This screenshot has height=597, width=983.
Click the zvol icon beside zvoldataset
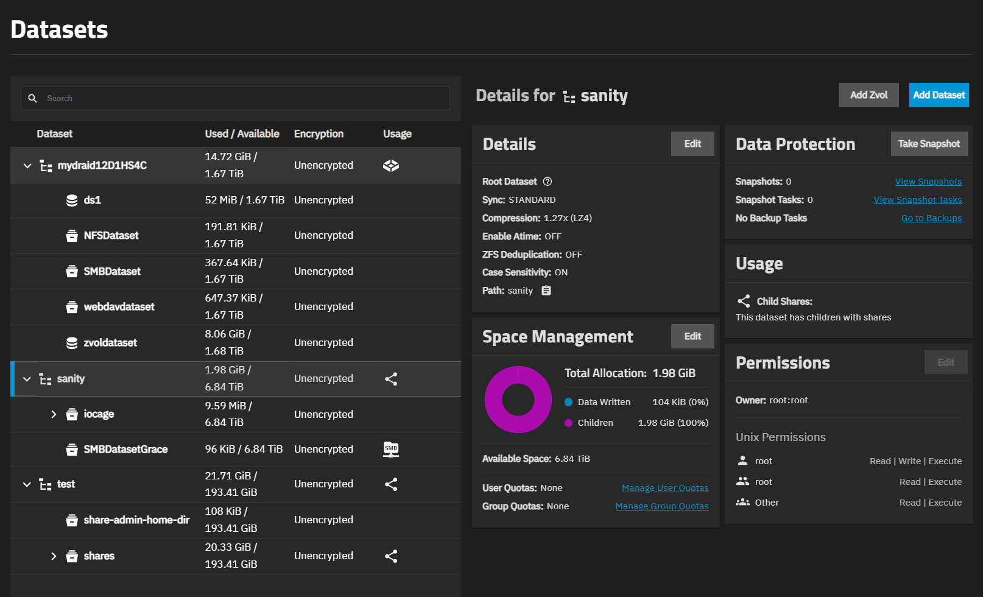(71, 342)
